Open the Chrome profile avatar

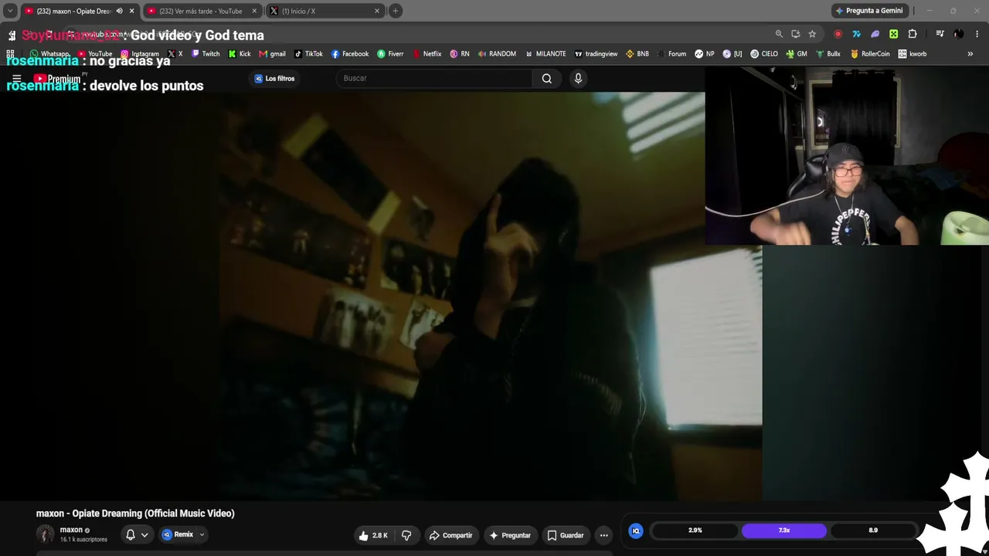958,34
